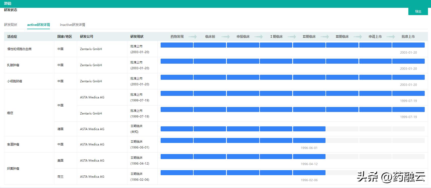The width and height of the screenshot is (431, 188).
Task: Click the arrow icon after 申请上市
Action: 391,37
